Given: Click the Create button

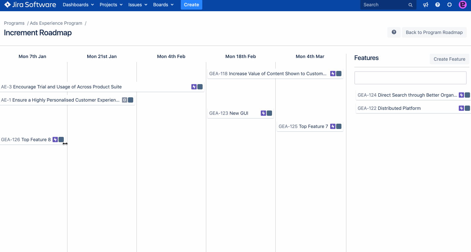Looking at the screenshot, I should tap(191, 5).
